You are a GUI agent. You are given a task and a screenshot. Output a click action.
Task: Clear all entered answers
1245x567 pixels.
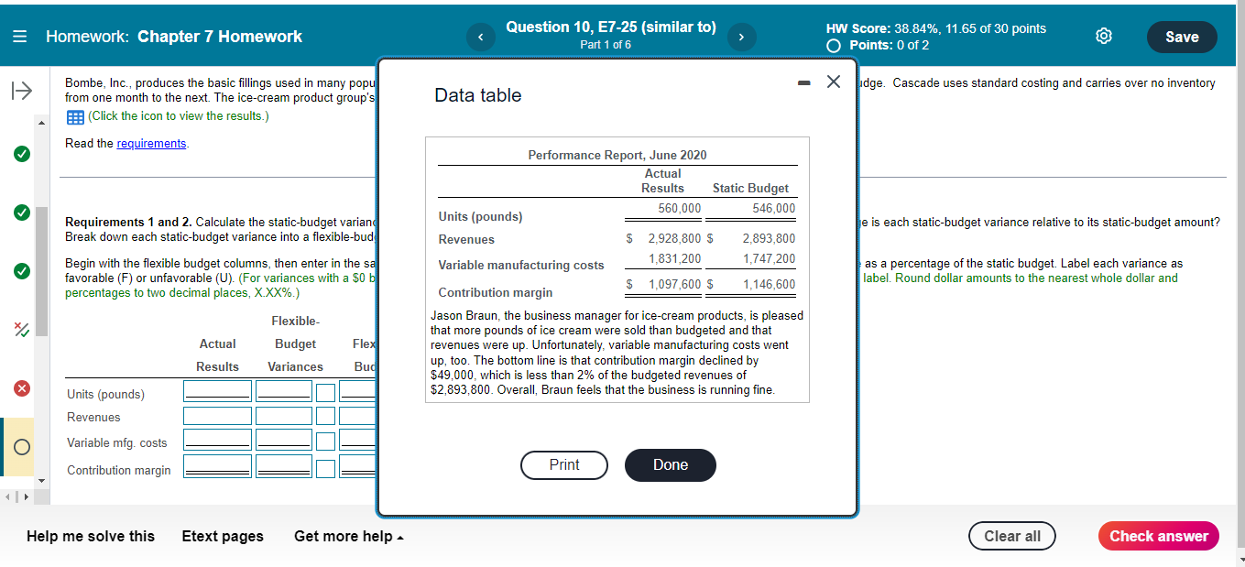(1012, 536)
